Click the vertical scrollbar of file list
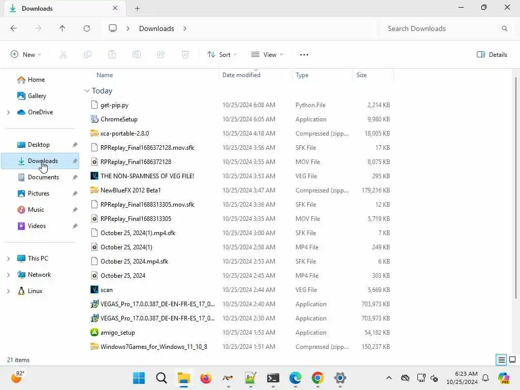 [x=516, y=187]
